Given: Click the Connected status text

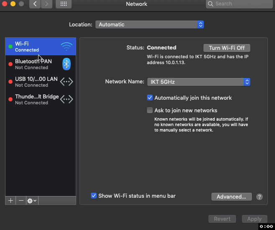Looking at the screenshot, I should 162,48.
